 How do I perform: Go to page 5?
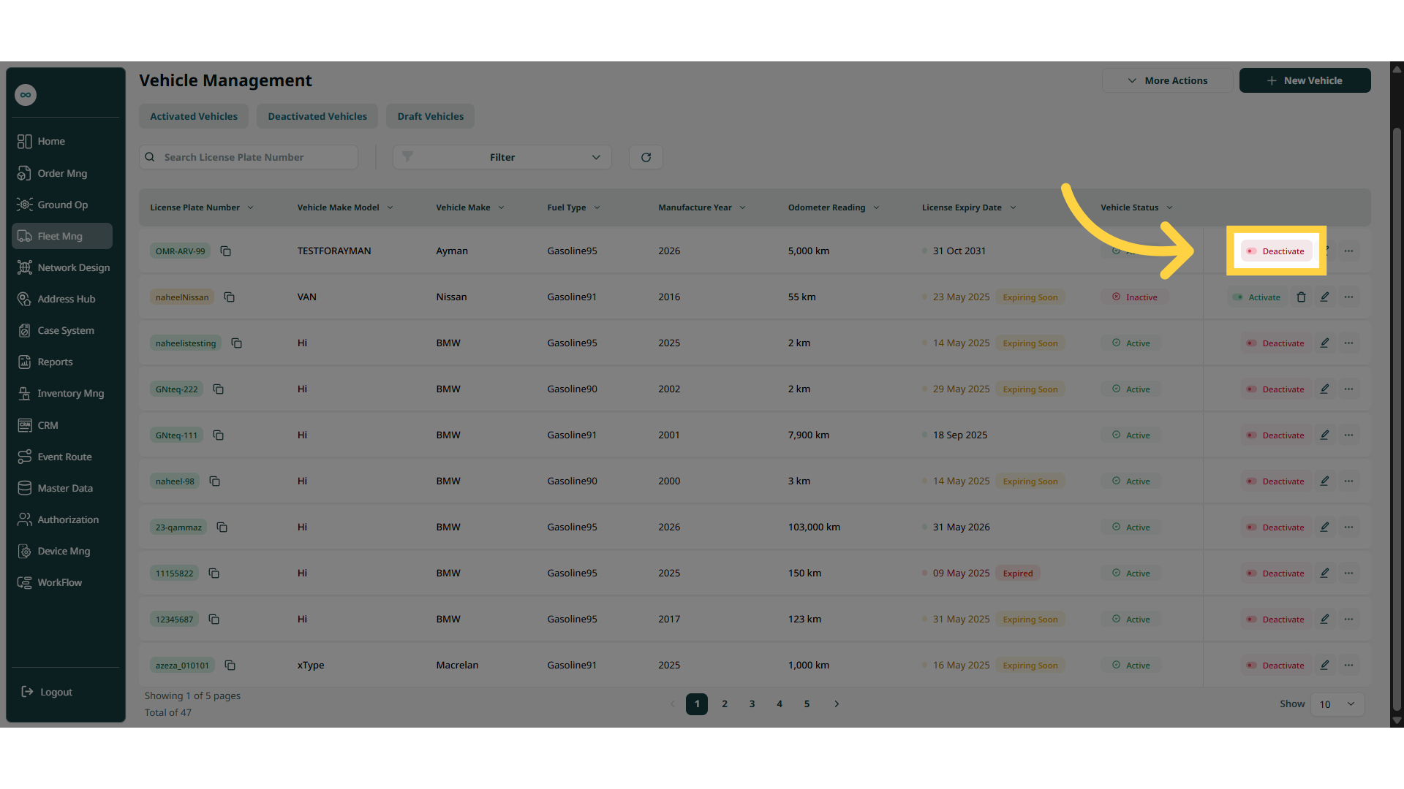pyautogui.click(x=807, y=704)
